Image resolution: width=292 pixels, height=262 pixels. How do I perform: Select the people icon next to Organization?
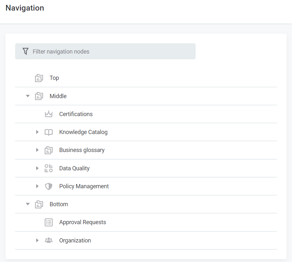coord(49,240)
